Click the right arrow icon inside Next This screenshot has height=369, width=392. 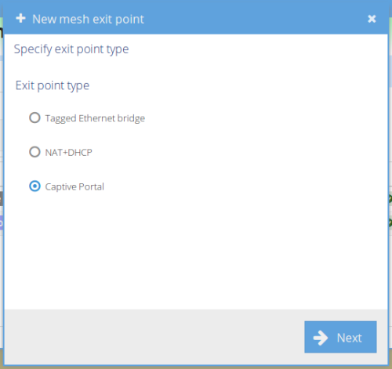(321, 338)
